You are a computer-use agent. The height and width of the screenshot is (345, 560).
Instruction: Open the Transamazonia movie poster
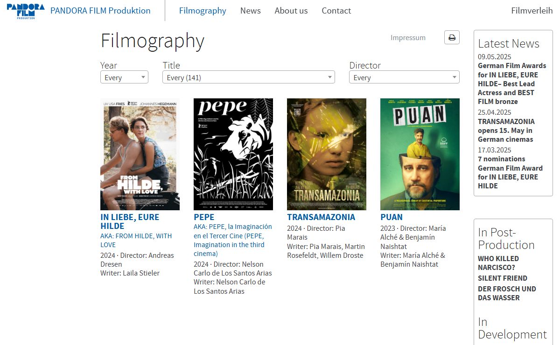coord(327,154)
